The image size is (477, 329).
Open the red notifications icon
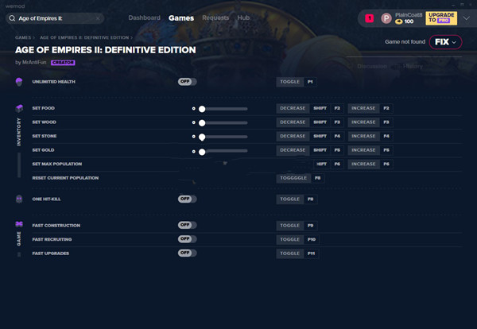[x=369, y=17]
